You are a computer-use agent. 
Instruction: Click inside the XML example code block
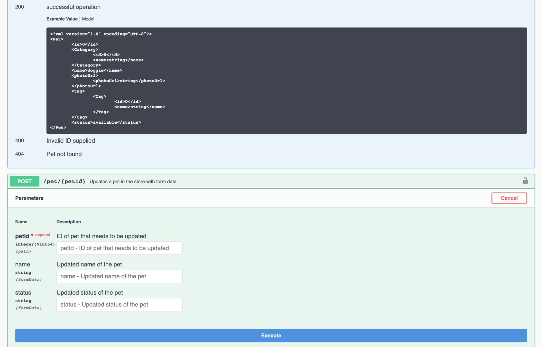click(286, 80)
